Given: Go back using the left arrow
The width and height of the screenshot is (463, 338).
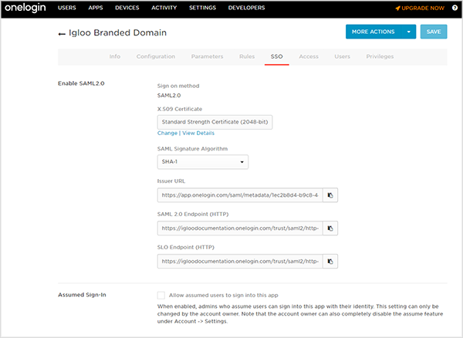Looking at the screenshot, I should (x=62, y=34).
